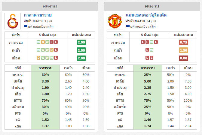Screen dimensions: 202x135
Task: Switch to Galatasaray's เหย้า stats column tab
Action: pyautogui.click(x=68, y=68)
